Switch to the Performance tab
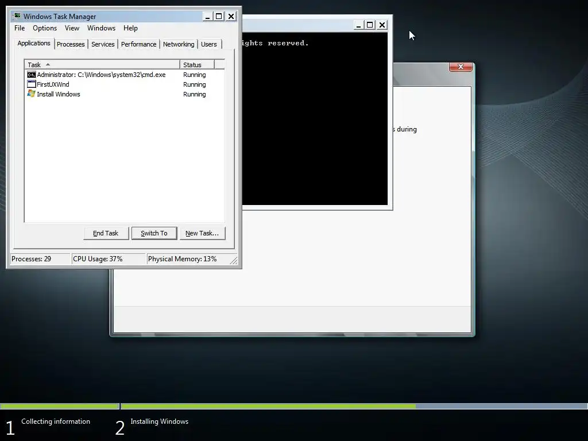588x441 pixels. coord(138,44)
